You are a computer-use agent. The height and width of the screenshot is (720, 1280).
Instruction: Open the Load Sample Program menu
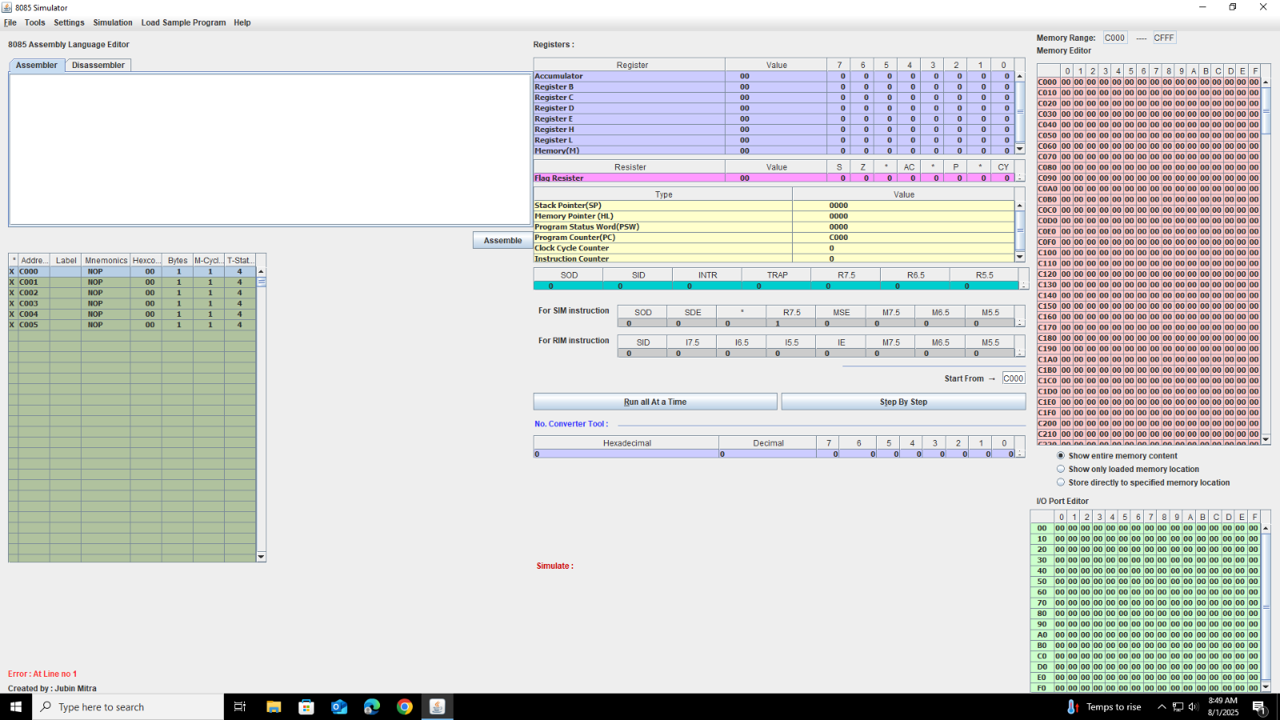pos(183,22)
